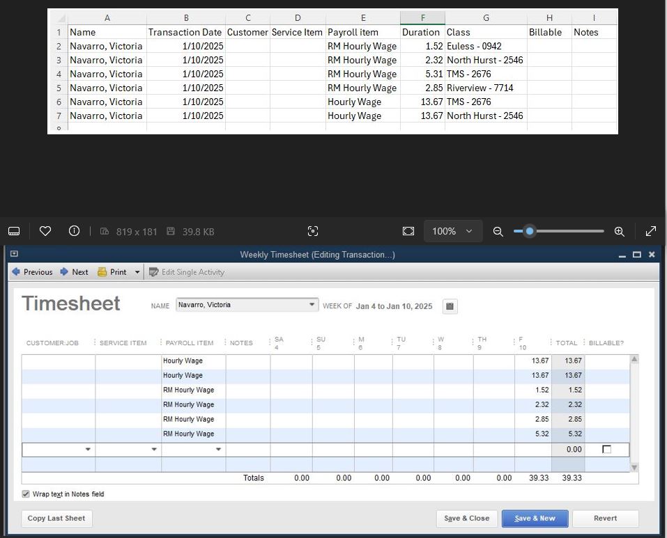Mark the empty timesheet row as billable
The image size is (667, 538).
[x=606, y=450]
